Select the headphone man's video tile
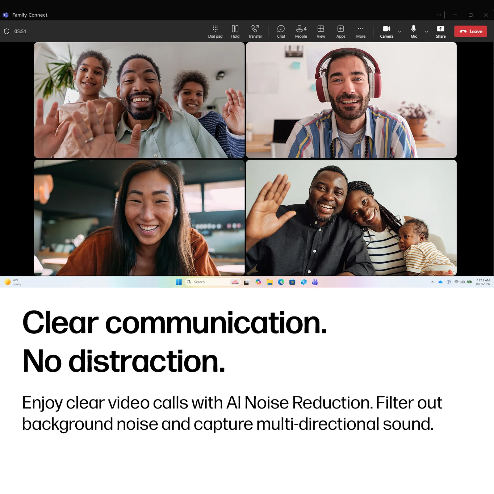 click(351, 100)
